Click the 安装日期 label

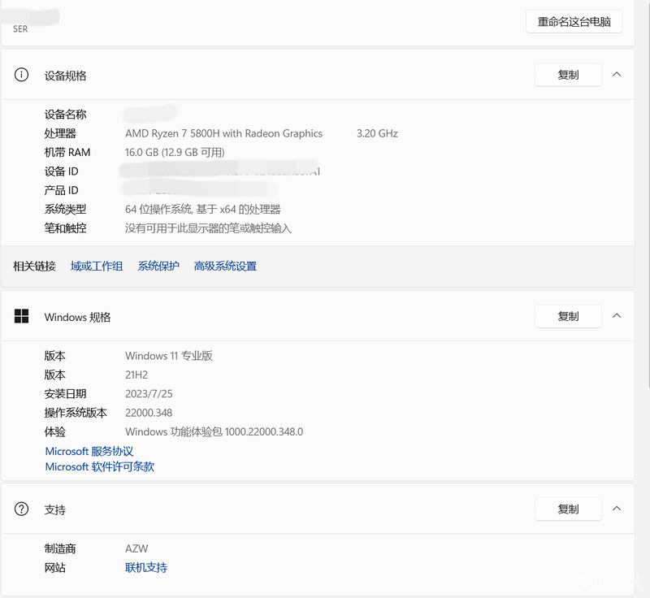pyautogui.click(x=65, y=394)
